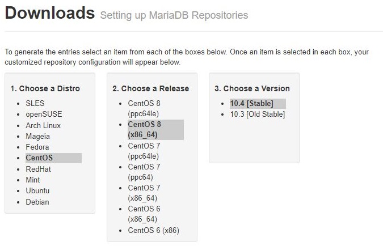Choose Fedora as the distribution
The image size is (383, 246).
click(38, 147)
